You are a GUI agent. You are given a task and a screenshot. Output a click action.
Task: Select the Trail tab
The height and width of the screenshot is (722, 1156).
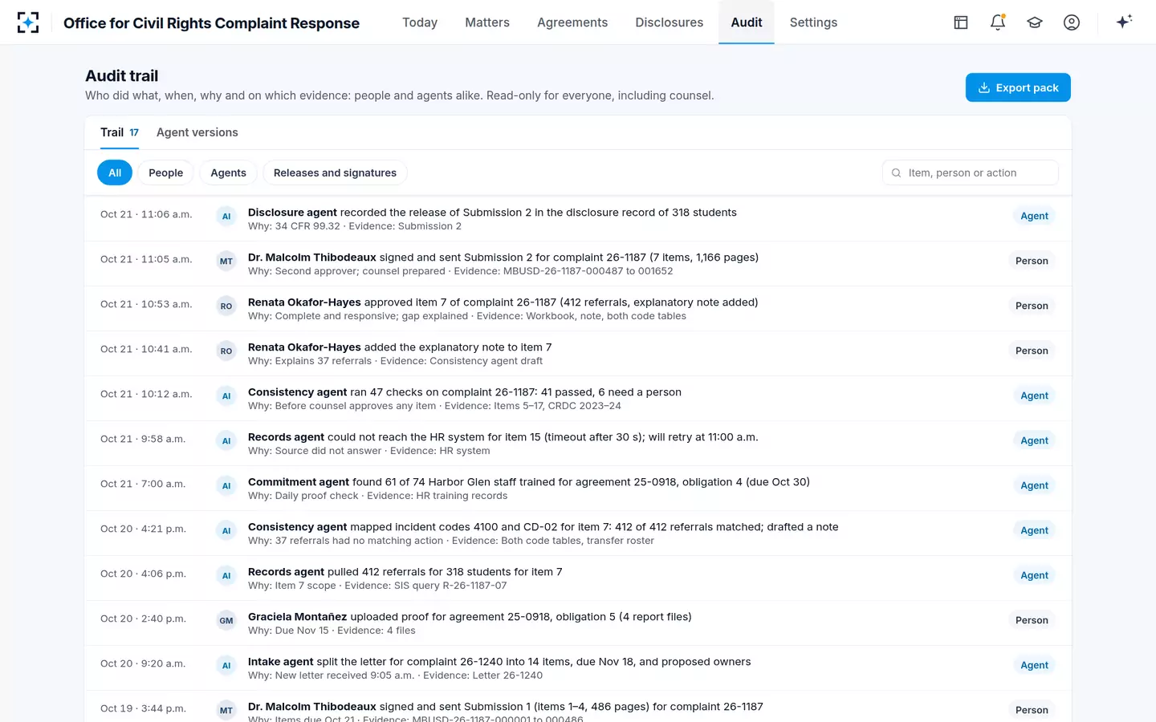(120, 132)
